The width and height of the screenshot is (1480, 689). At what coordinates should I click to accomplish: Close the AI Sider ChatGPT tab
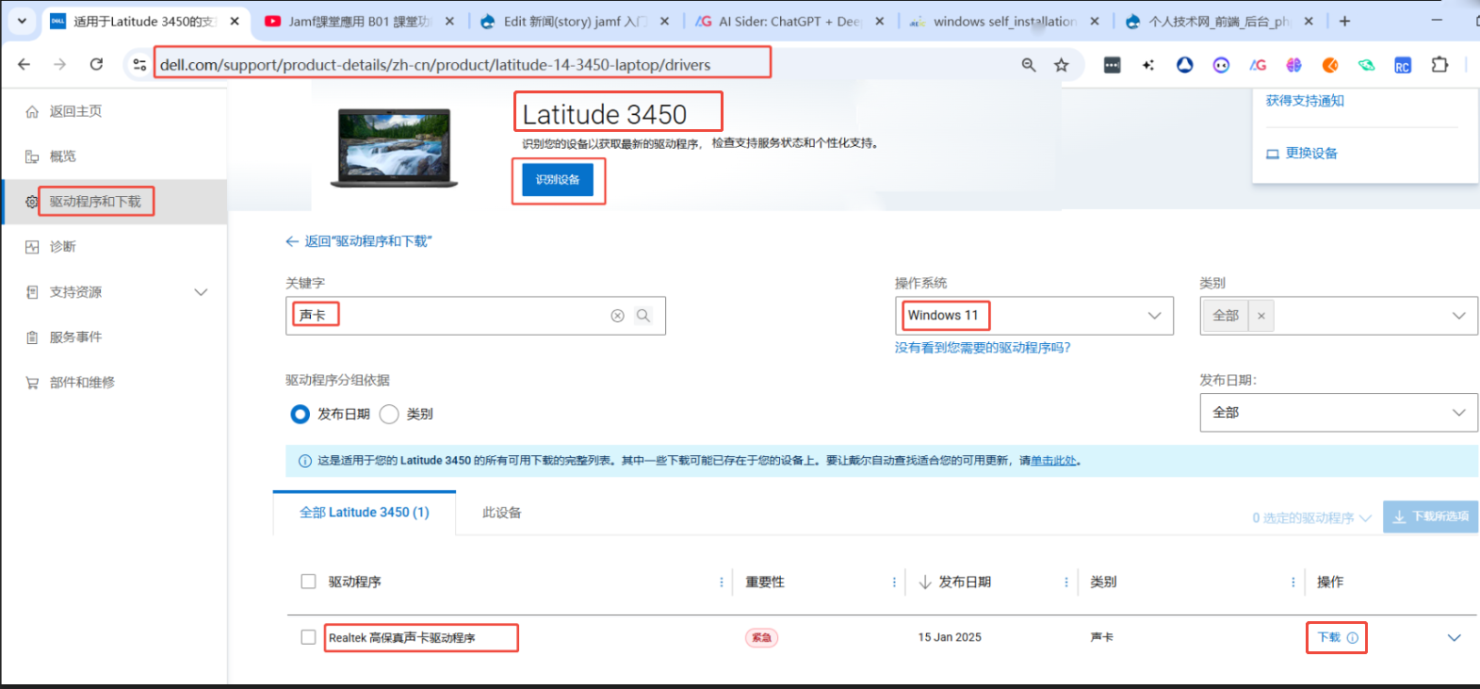(879, 21)
